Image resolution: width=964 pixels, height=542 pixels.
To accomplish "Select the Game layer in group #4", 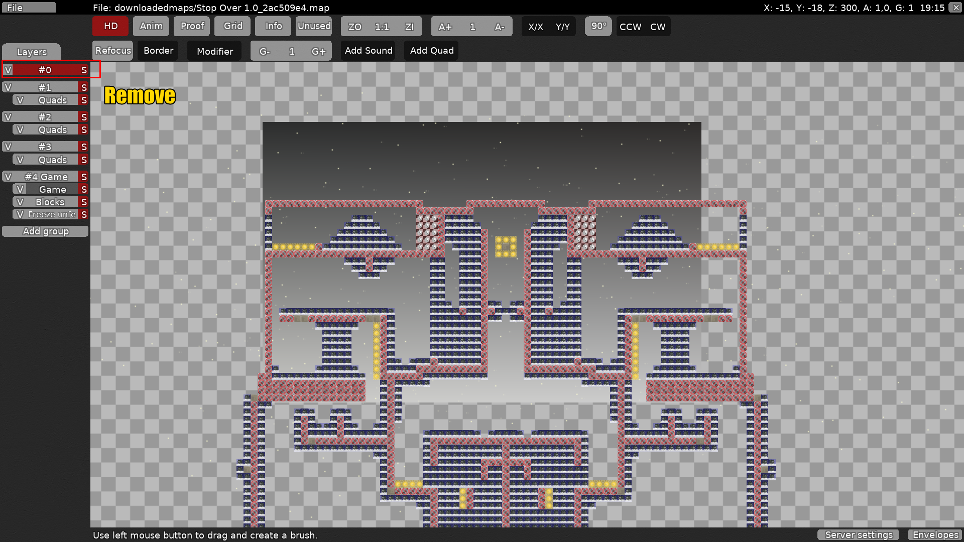I will [52, 189].
